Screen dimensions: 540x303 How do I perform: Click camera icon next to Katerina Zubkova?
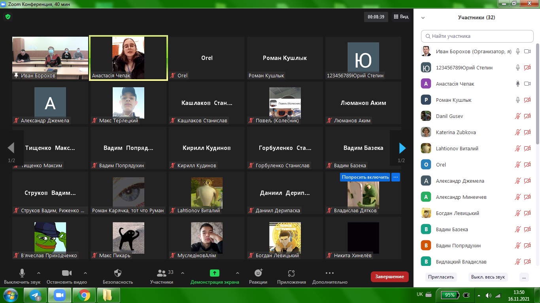(x=527, y=132)
